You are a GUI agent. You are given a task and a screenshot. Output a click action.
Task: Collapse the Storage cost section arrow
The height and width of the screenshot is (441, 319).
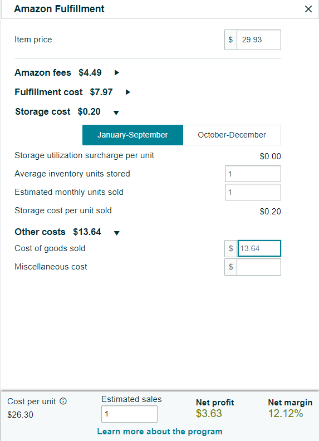(116, 113)
